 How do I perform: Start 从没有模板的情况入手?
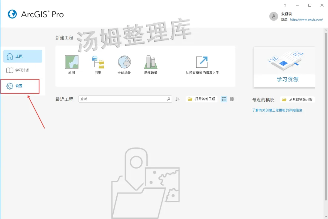tap(202, 65)
